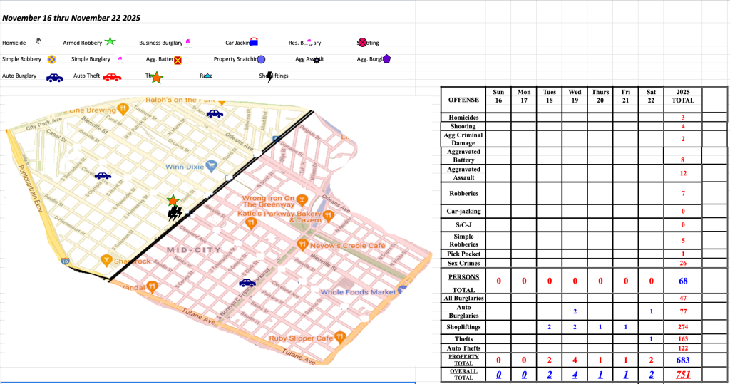Select the green Armed Robbery star
The image size is (730, 384).
(110, 43)
